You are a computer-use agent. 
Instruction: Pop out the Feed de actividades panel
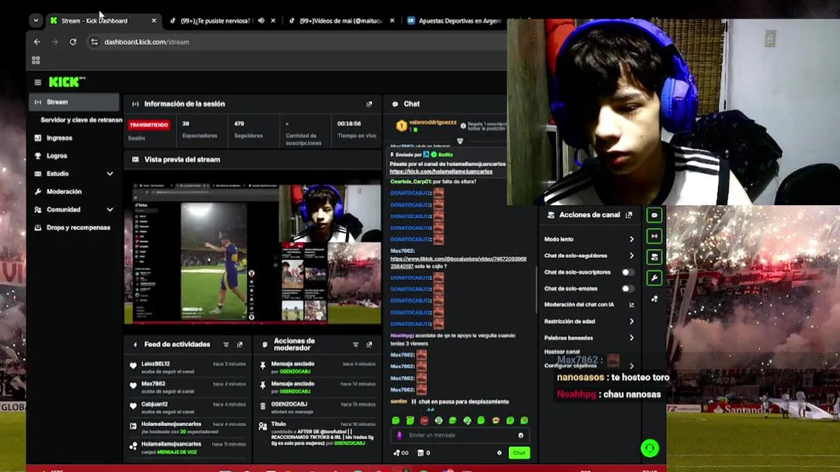coord(240,344)
